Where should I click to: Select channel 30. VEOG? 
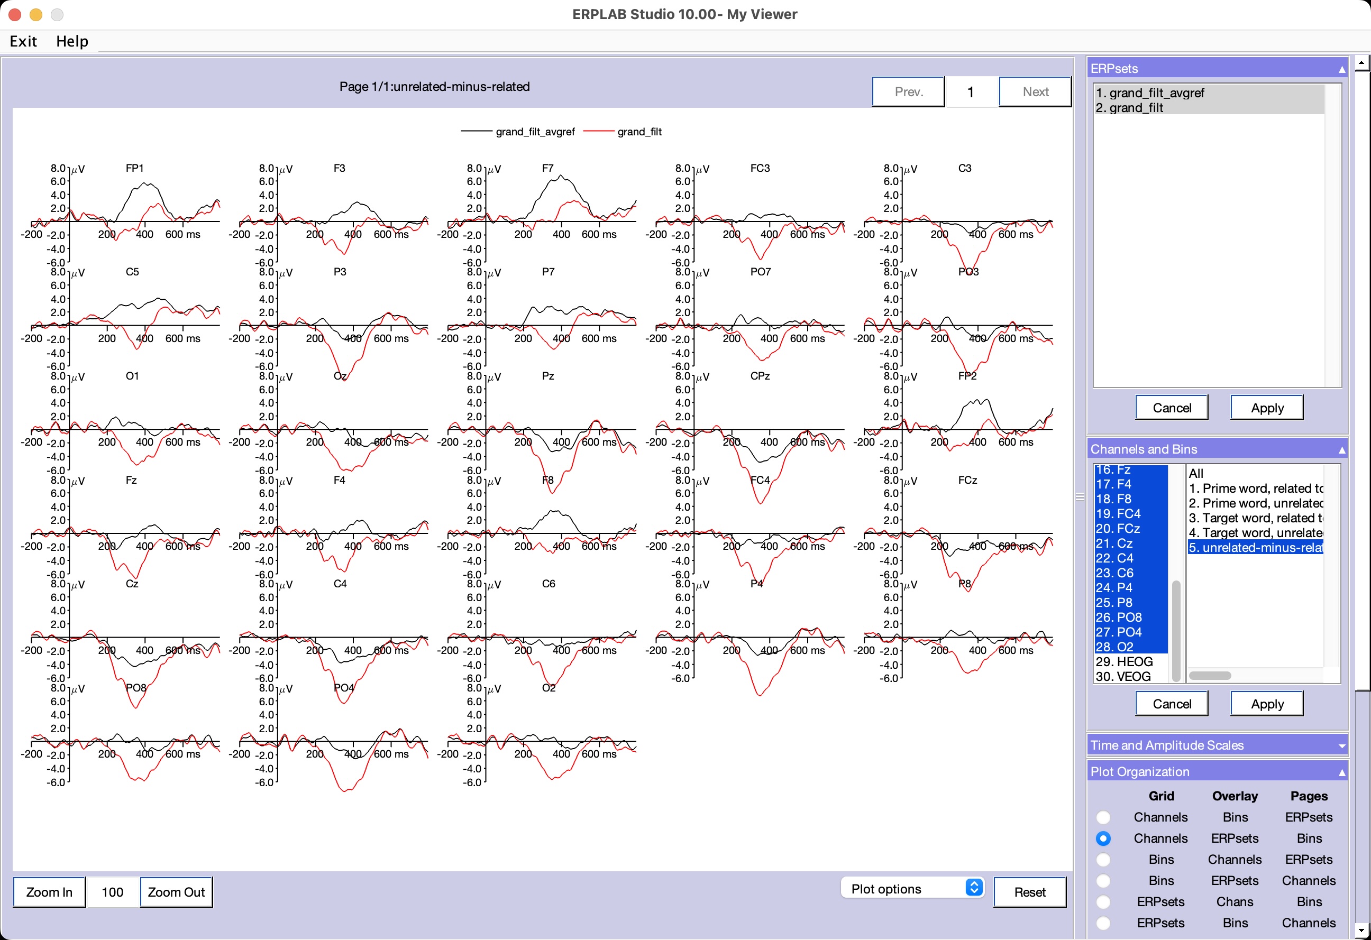coord(1131,676)
